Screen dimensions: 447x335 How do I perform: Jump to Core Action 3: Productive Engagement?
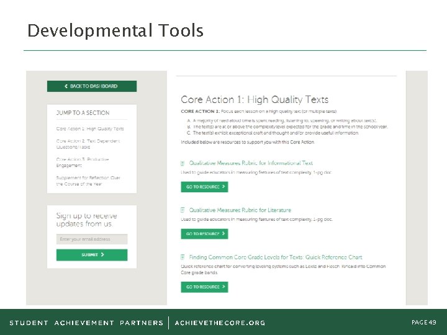[83, 163]
